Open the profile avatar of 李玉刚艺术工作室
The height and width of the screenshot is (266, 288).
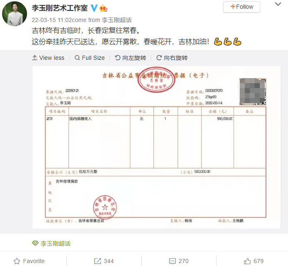15,14
